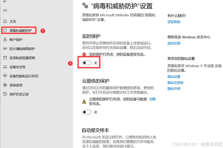The image size is (223, 148).
Task: Click the 提供反馈 link
Action: (174, 44)
